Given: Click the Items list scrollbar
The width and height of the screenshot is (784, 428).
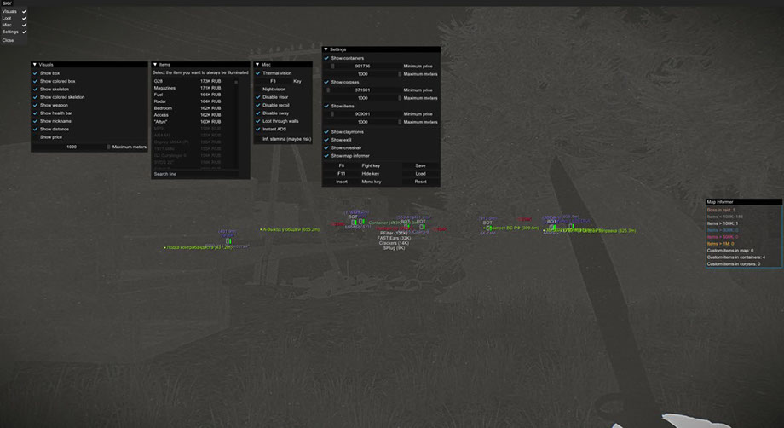Looking at the screenshot, I should click(237, 83).
